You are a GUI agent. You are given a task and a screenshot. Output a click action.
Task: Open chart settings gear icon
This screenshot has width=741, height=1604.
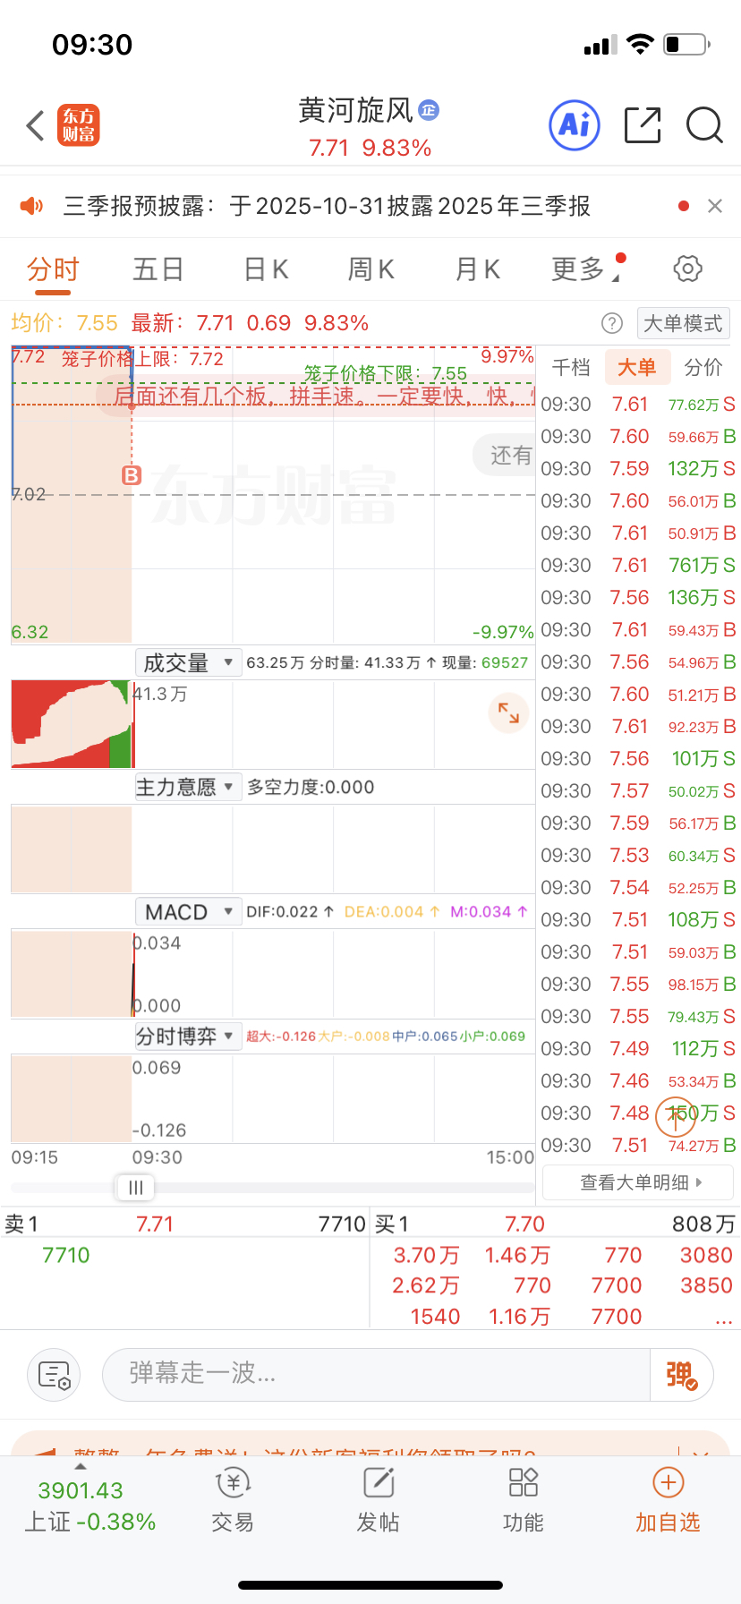[687, 269]
